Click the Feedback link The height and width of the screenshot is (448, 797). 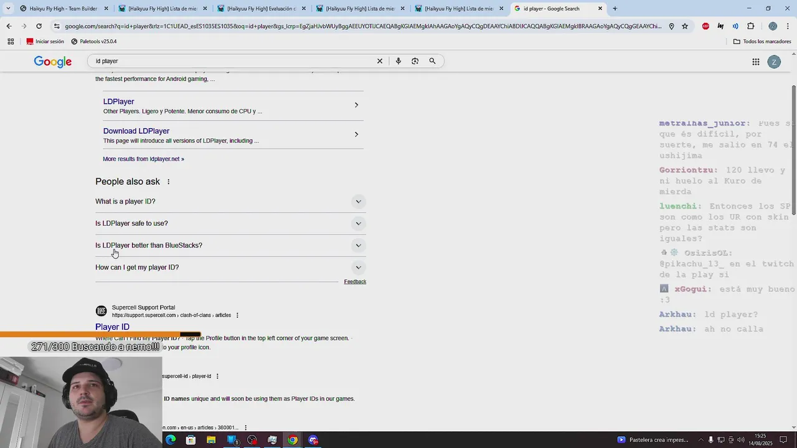pos(355,282)
